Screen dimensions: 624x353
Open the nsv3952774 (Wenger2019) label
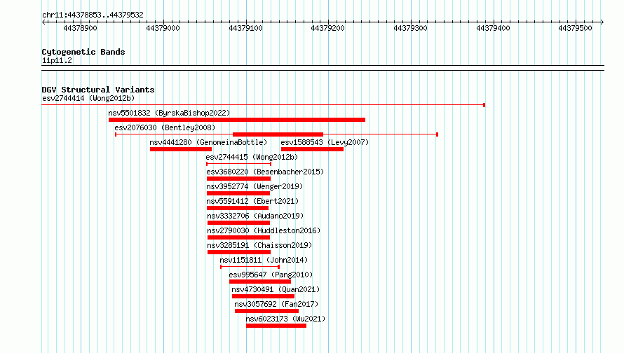click(x=255, y=186)
